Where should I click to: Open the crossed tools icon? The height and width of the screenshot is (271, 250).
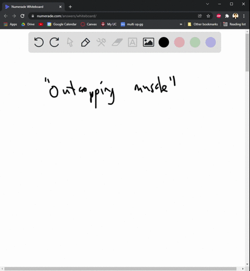pos(101,42)
